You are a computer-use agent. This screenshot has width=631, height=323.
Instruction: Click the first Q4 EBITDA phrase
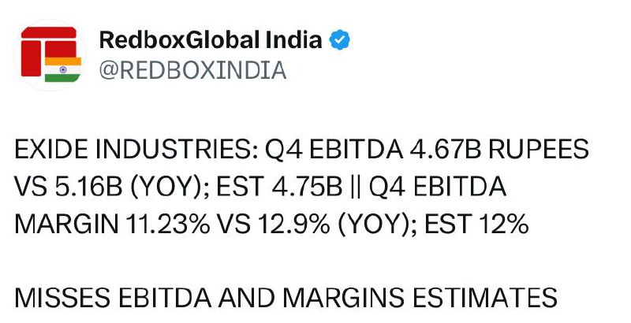coord(334,150)
